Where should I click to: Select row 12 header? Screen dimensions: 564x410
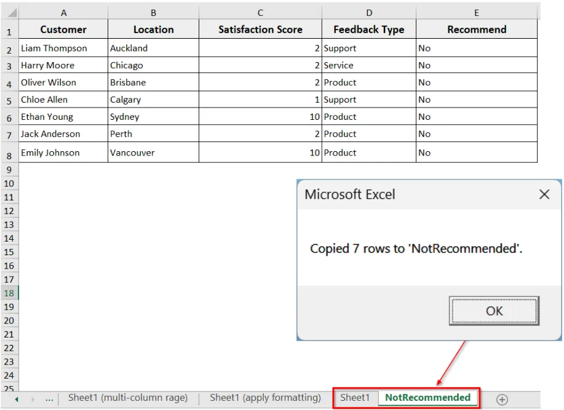click(x=9, y=211)
